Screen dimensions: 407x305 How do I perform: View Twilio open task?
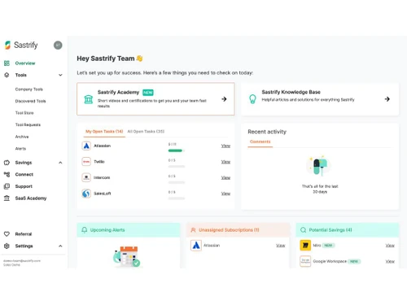coord(225,162)
